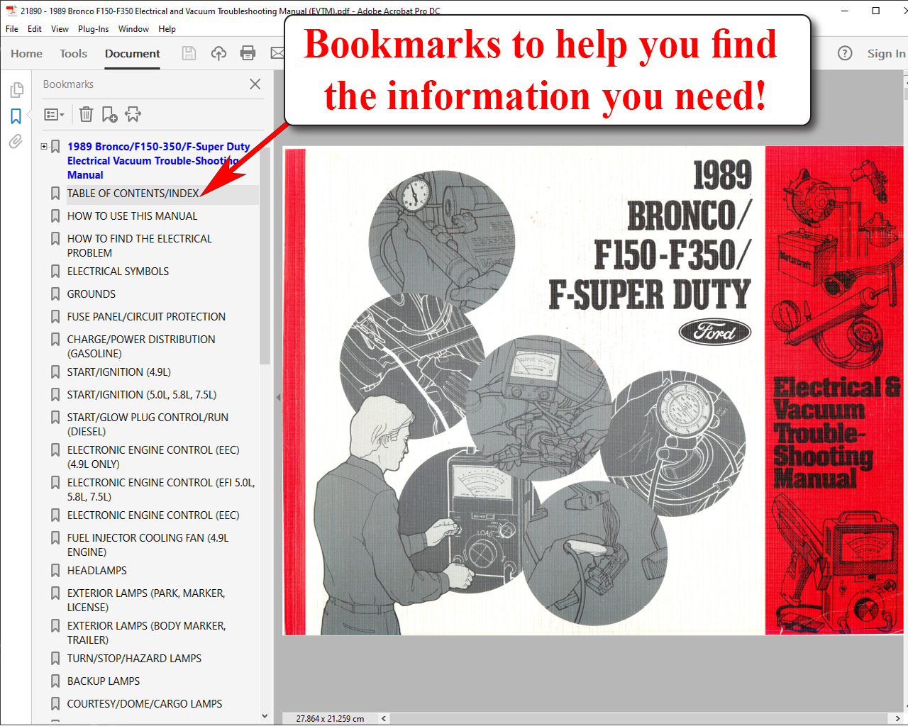Viewport: 908px width, 726px height.
Task: Open COURTESY/DOME/CARGO LAMPS bookmark
Action: click(x=145, y=704)
